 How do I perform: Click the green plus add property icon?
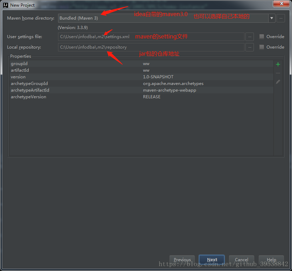(278, 64)
